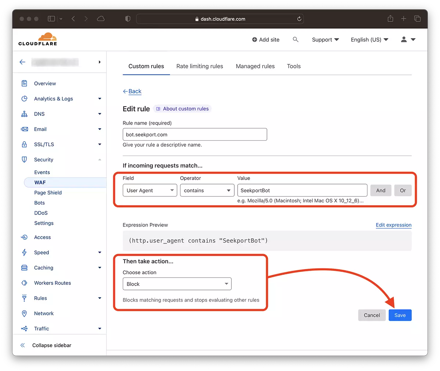Switch to Rate limiting rules tab

pyautogui.click(x=200, y=66)
